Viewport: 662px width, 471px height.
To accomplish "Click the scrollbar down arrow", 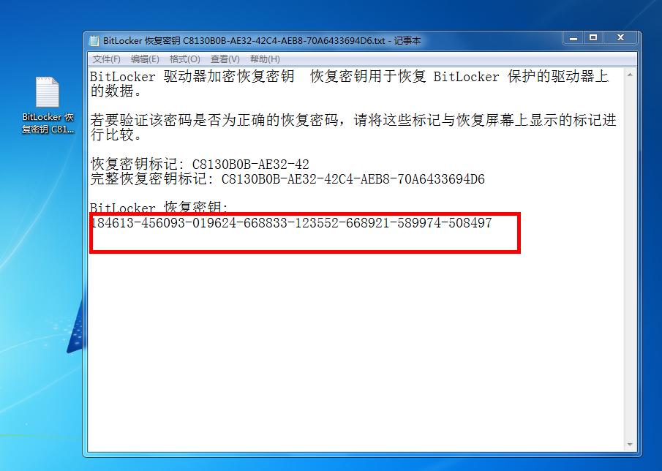I will click(630, 445).
